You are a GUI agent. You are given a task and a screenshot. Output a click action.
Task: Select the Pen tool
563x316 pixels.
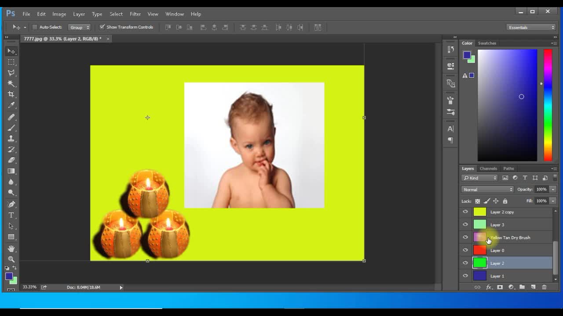(11, 204)
